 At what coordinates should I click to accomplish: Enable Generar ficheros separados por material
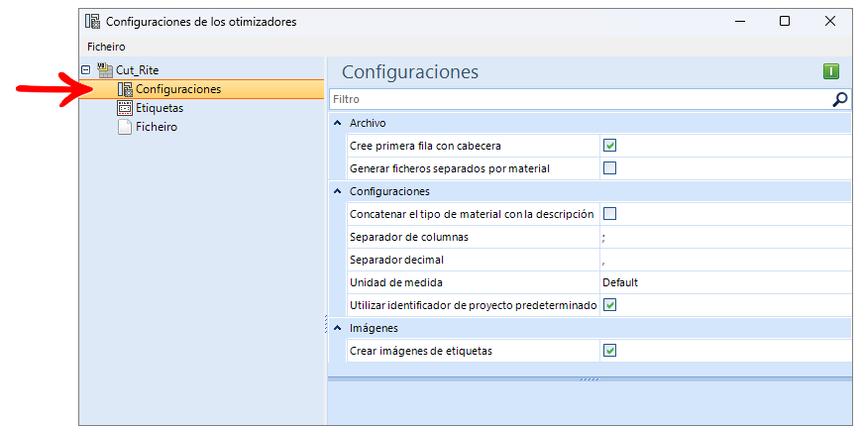click(x=609, y=168)
